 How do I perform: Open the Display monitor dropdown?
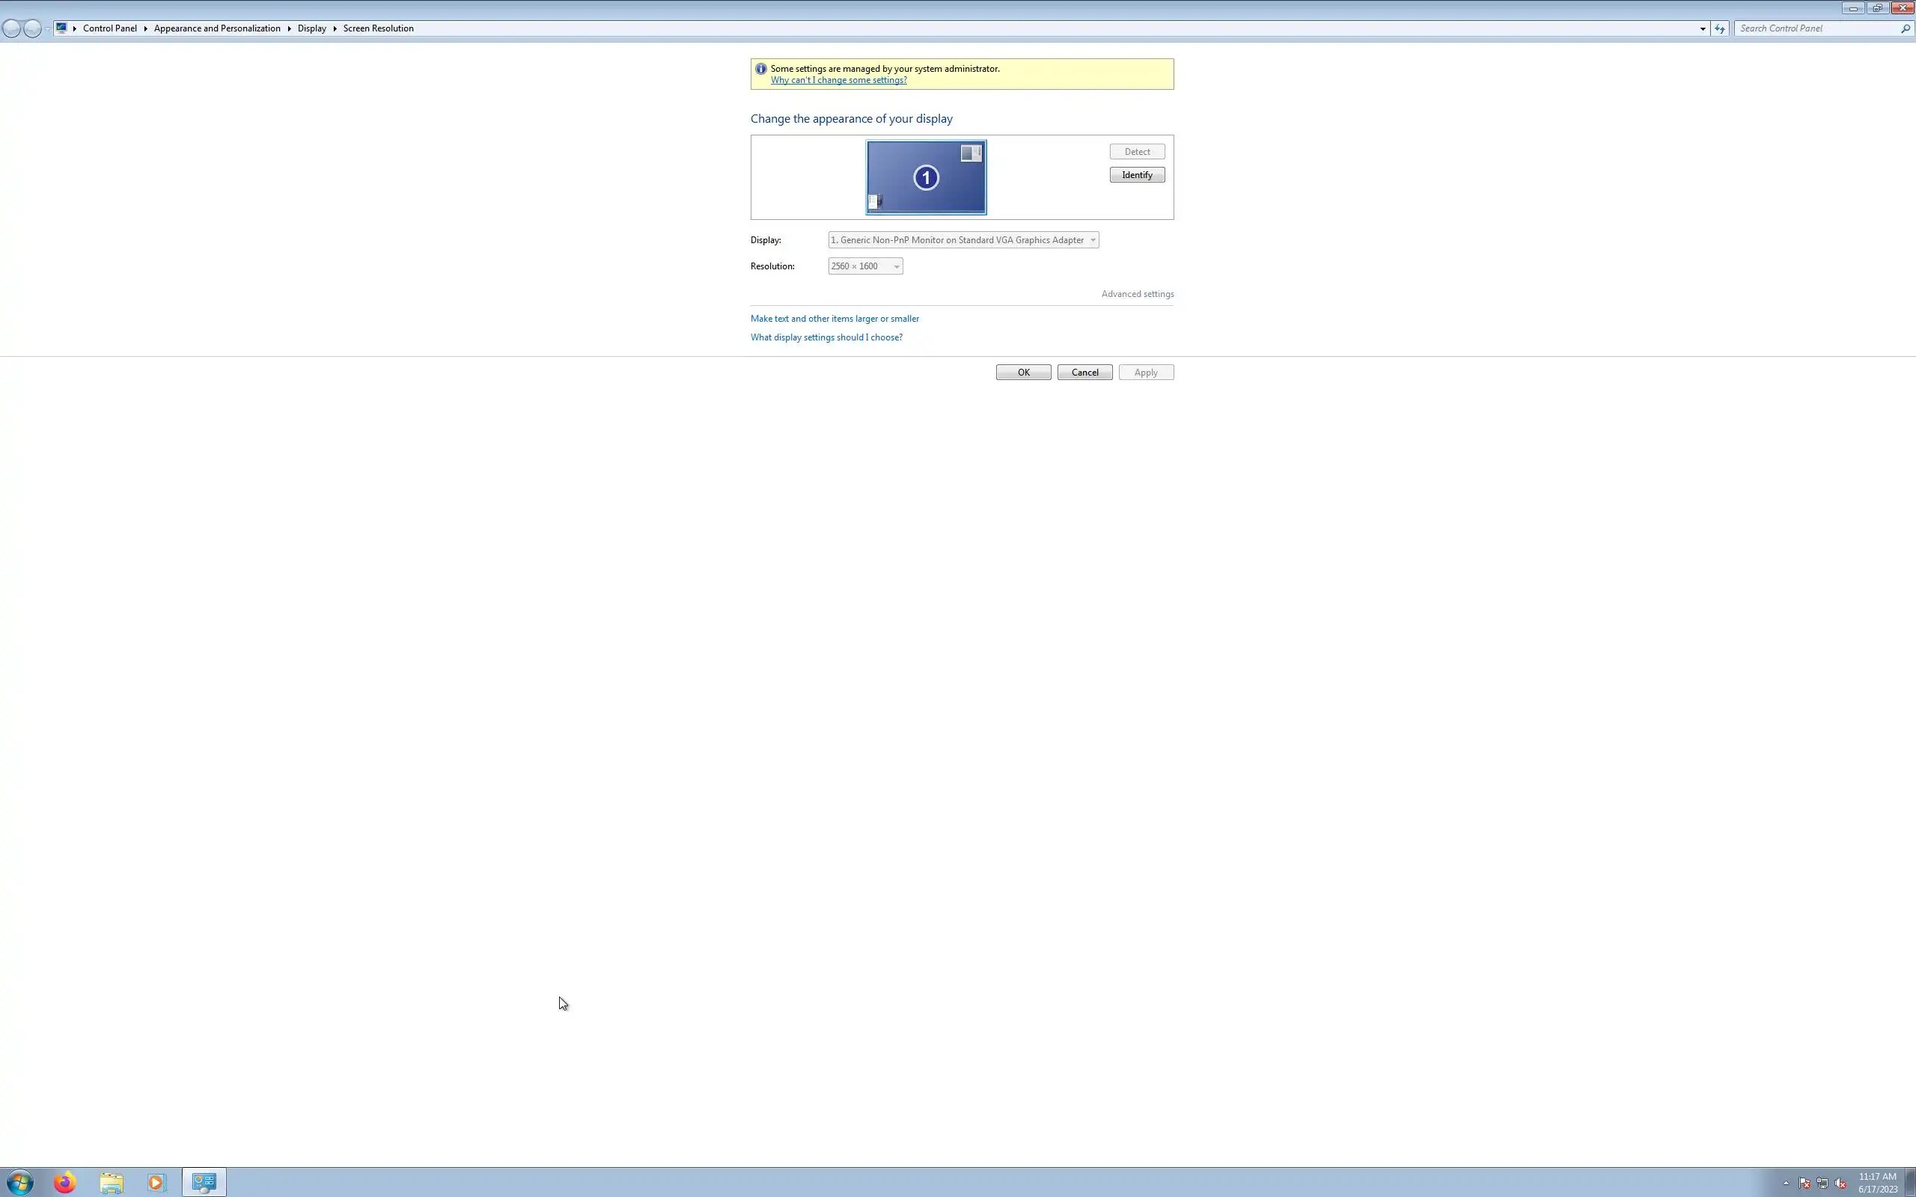point(962,240)
